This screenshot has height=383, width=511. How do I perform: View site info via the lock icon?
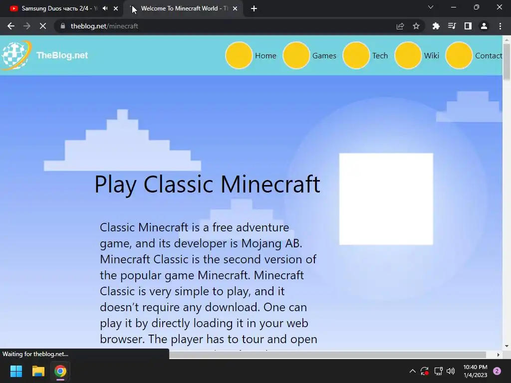[x=63, y=26]
